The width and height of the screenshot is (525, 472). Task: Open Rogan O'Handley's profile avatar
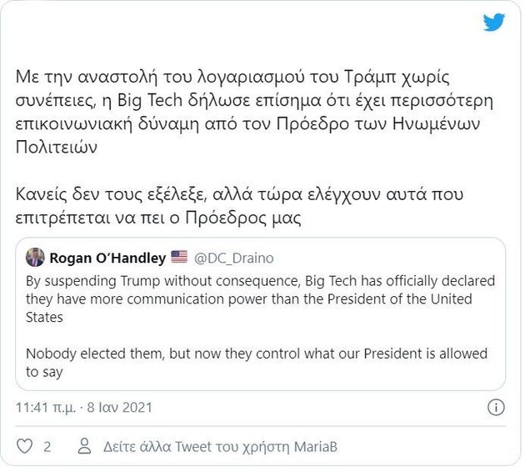(35, 257)
